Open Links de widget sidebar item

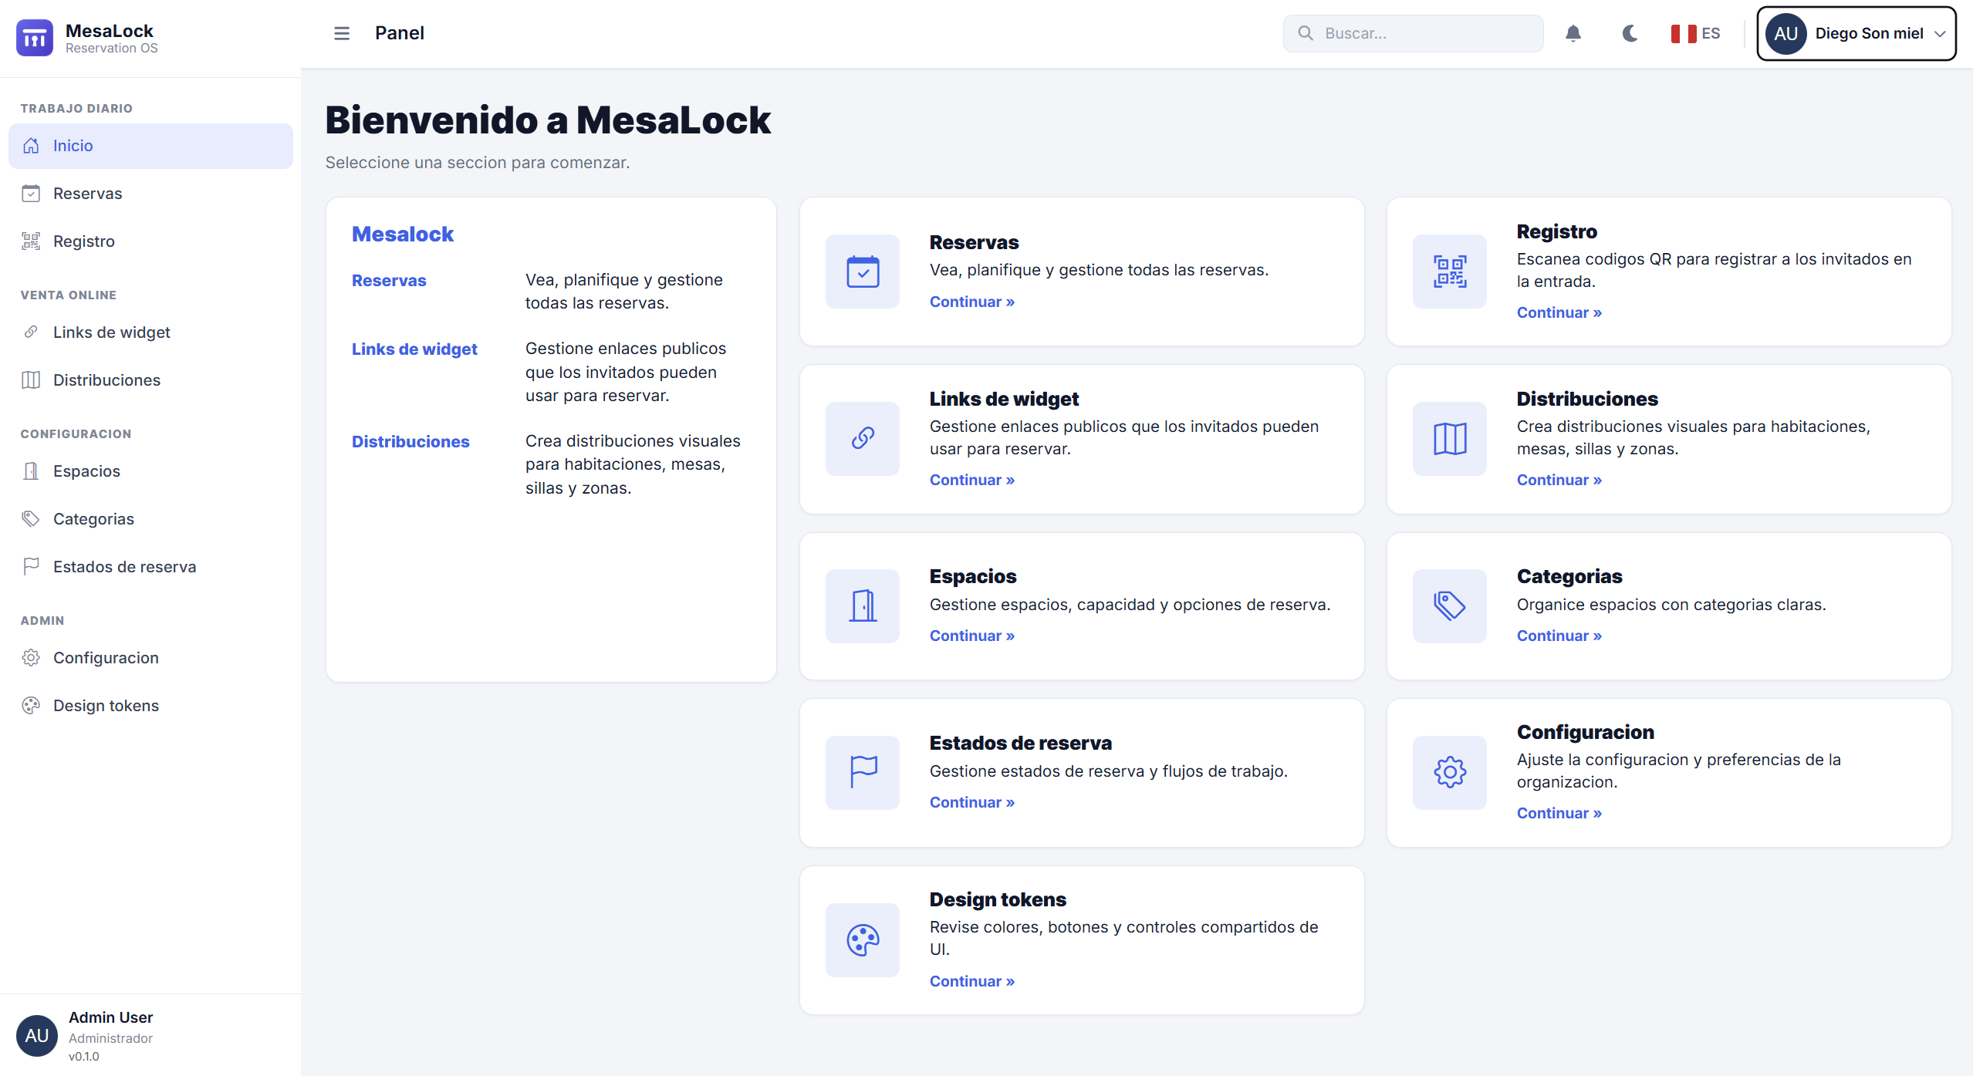[x=150, y=332]
